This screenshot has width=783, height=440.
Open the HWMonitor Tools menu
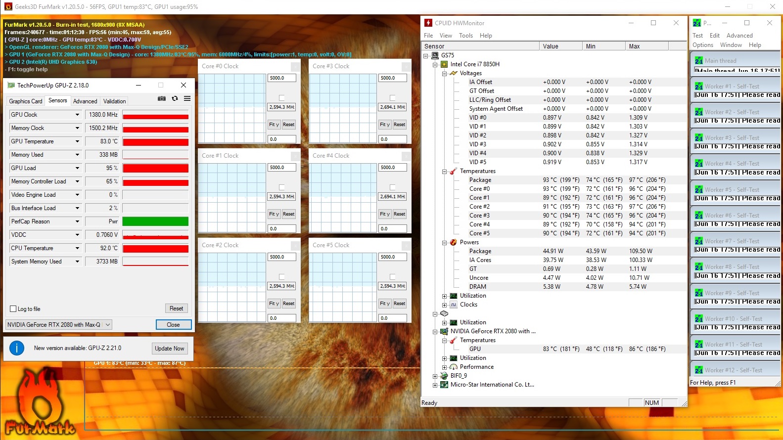coord(466,36)
